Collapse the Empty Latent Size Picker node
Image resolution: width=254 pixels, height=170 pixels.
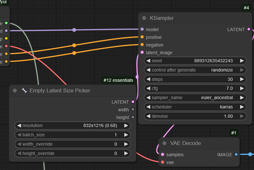coord(15,91)
